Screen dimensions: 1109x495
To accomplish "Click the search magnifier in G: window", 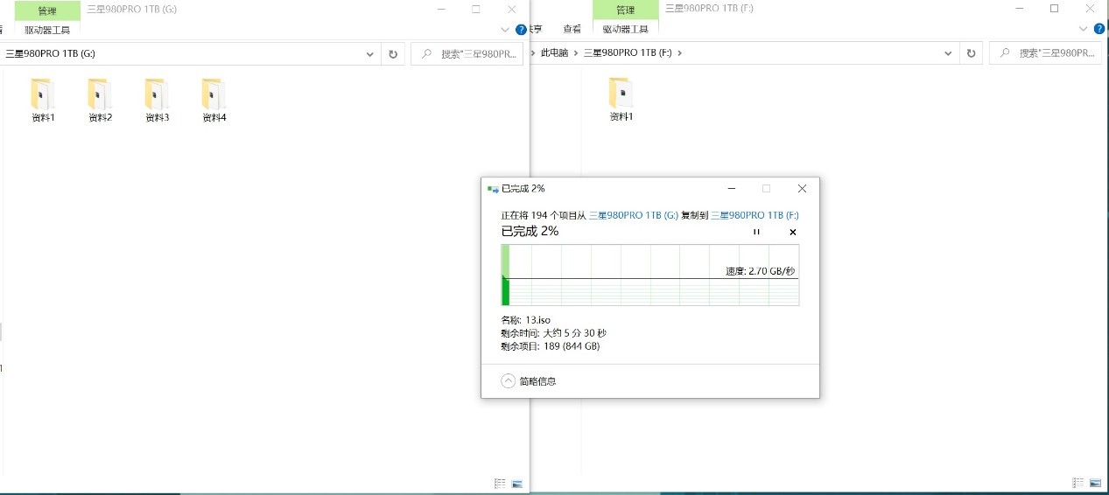I will coord(426,53).
